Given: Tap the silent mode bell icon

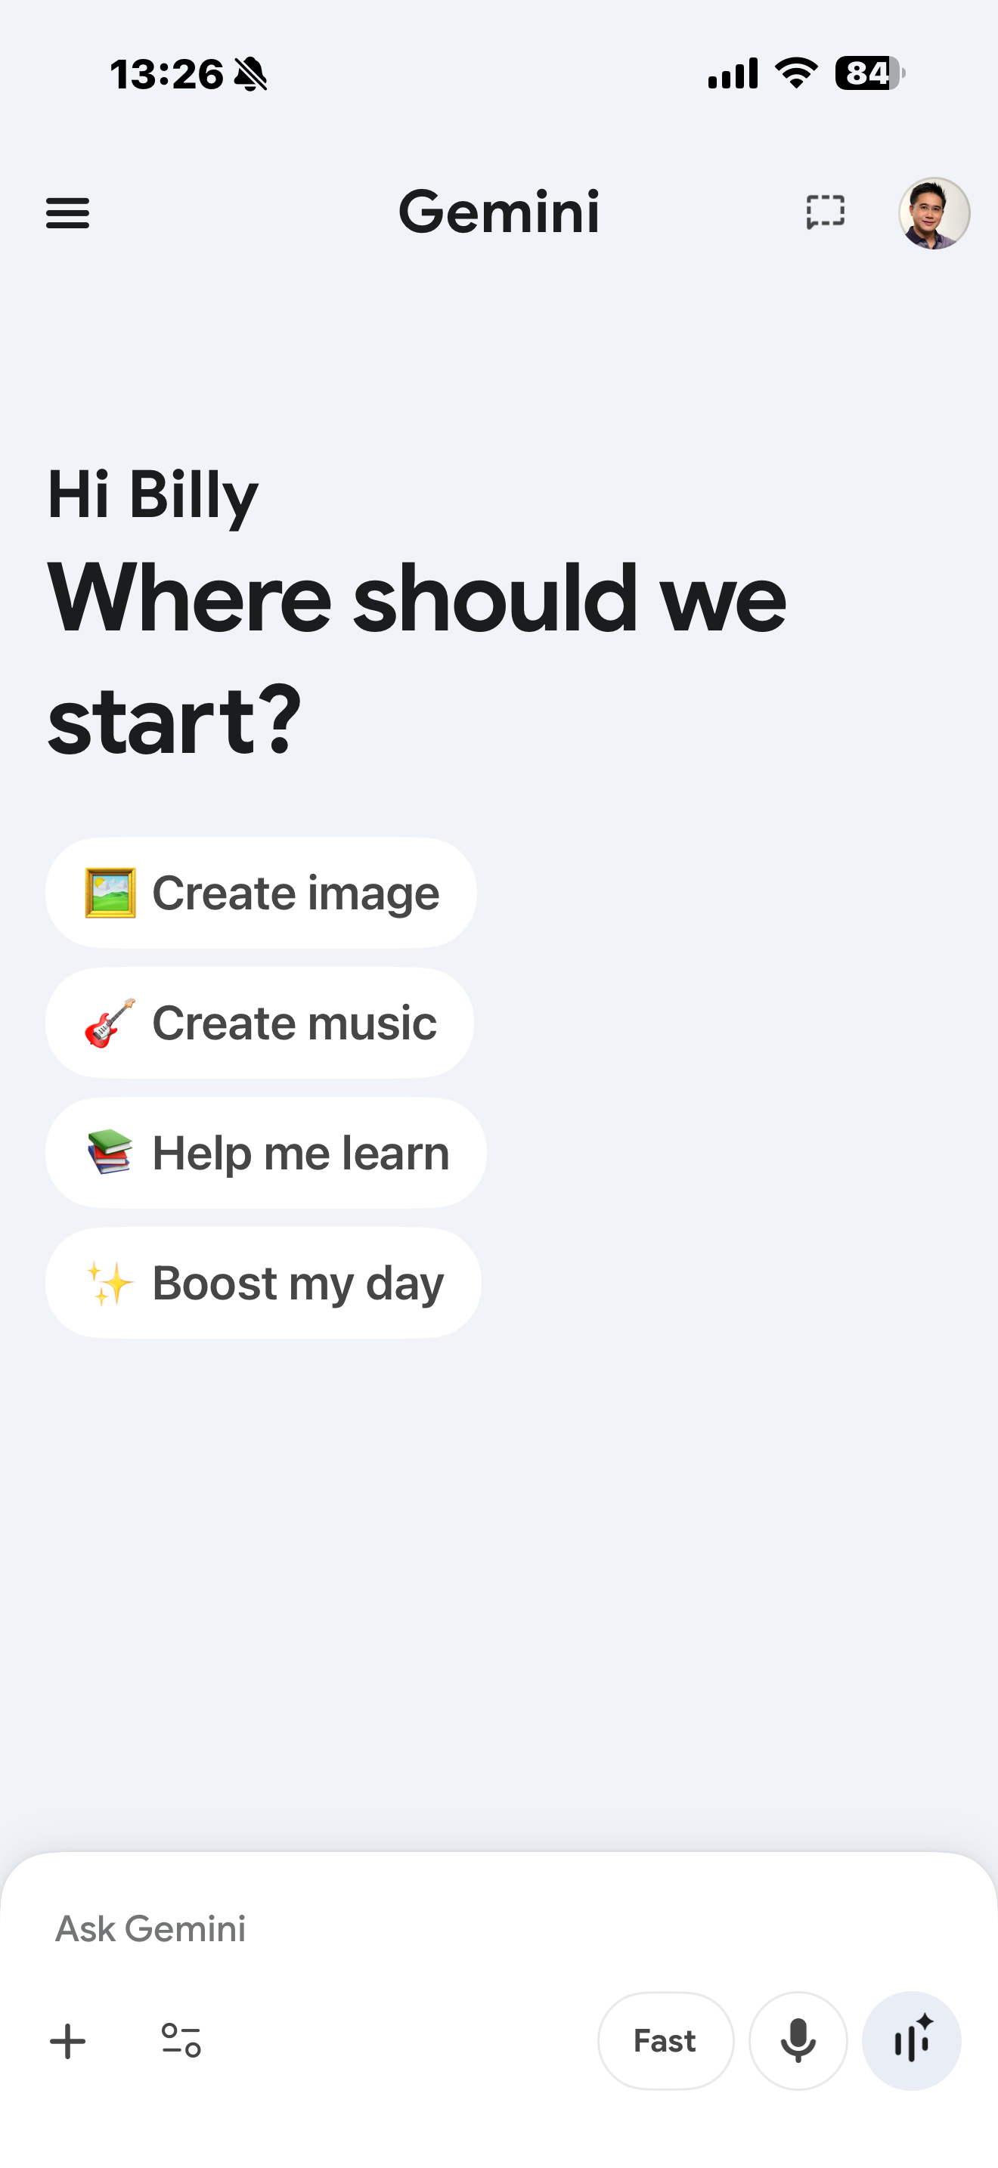Looking at the screenshot, I should [250, 74].
